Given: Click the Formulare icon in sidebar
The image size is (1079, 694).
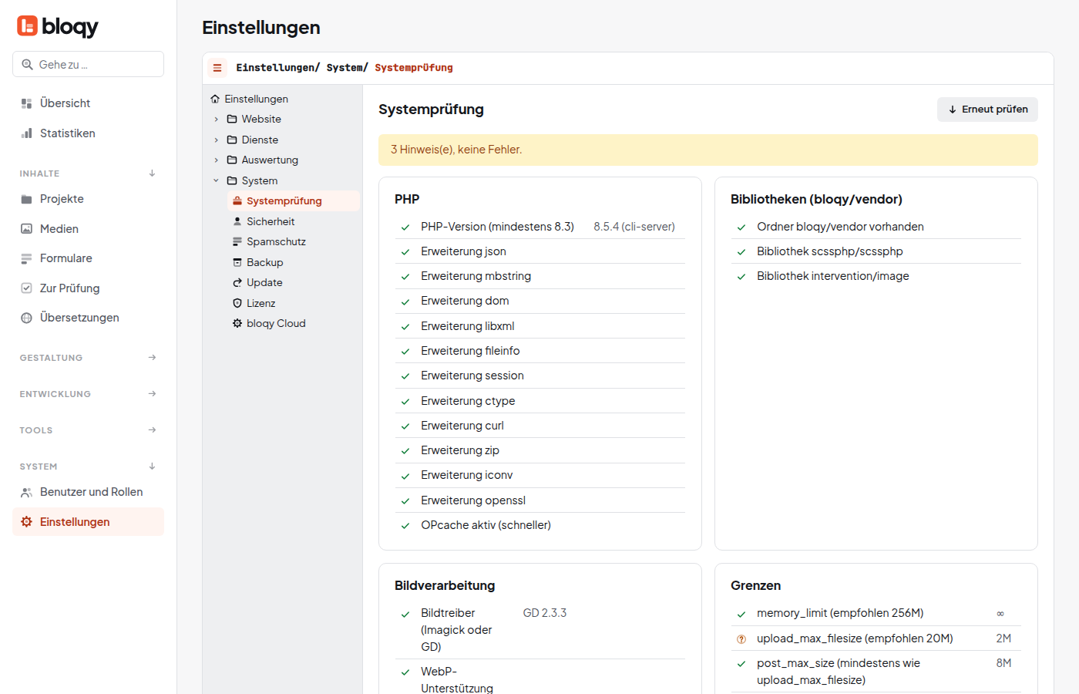Looking at the screenshot, I should (x=26, y=258).
